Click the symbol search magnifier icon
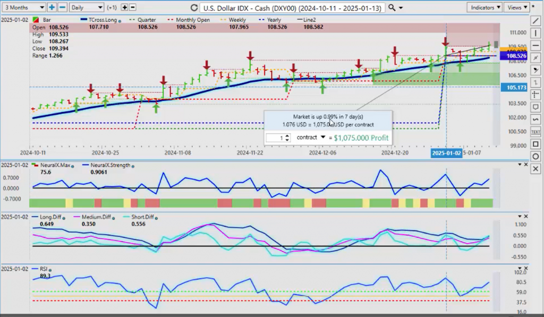The width and height of the screenshot is (544, 317). click(x=392, y=7)
